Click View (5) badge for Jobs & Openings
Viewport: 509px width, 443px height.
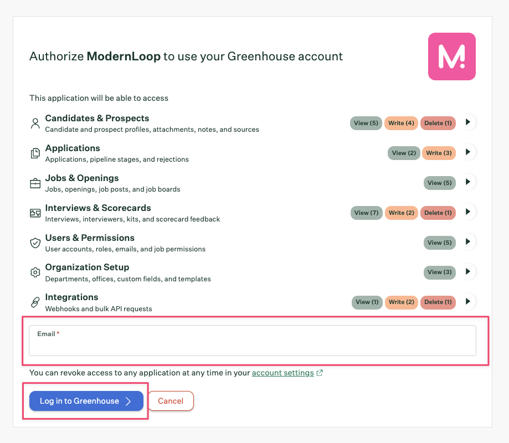pos(440,183)
